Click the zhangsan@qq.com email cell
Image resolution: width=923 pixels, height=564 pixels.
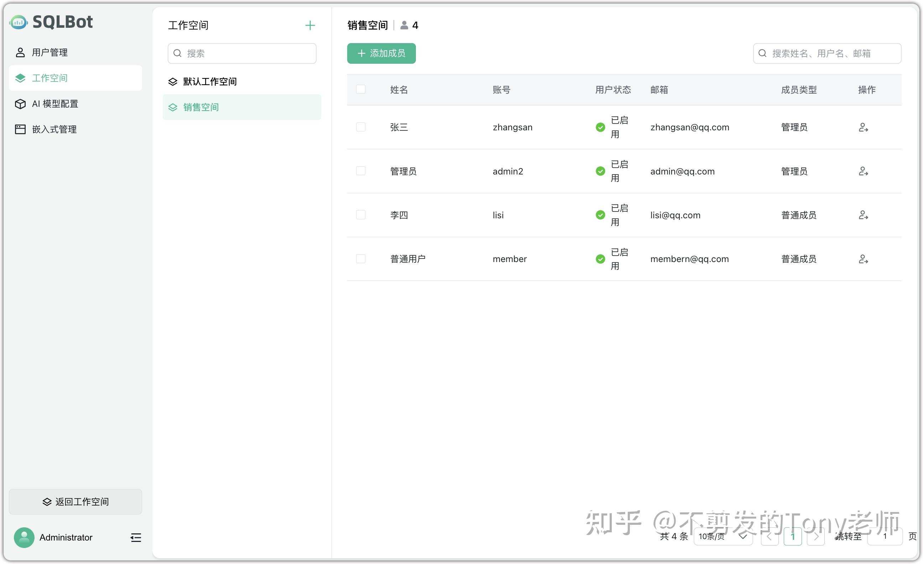690,127
